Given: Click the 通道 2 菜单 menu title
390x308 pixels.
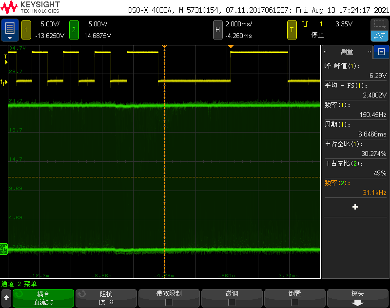Looking at the screenshot, I should (19, 284).
